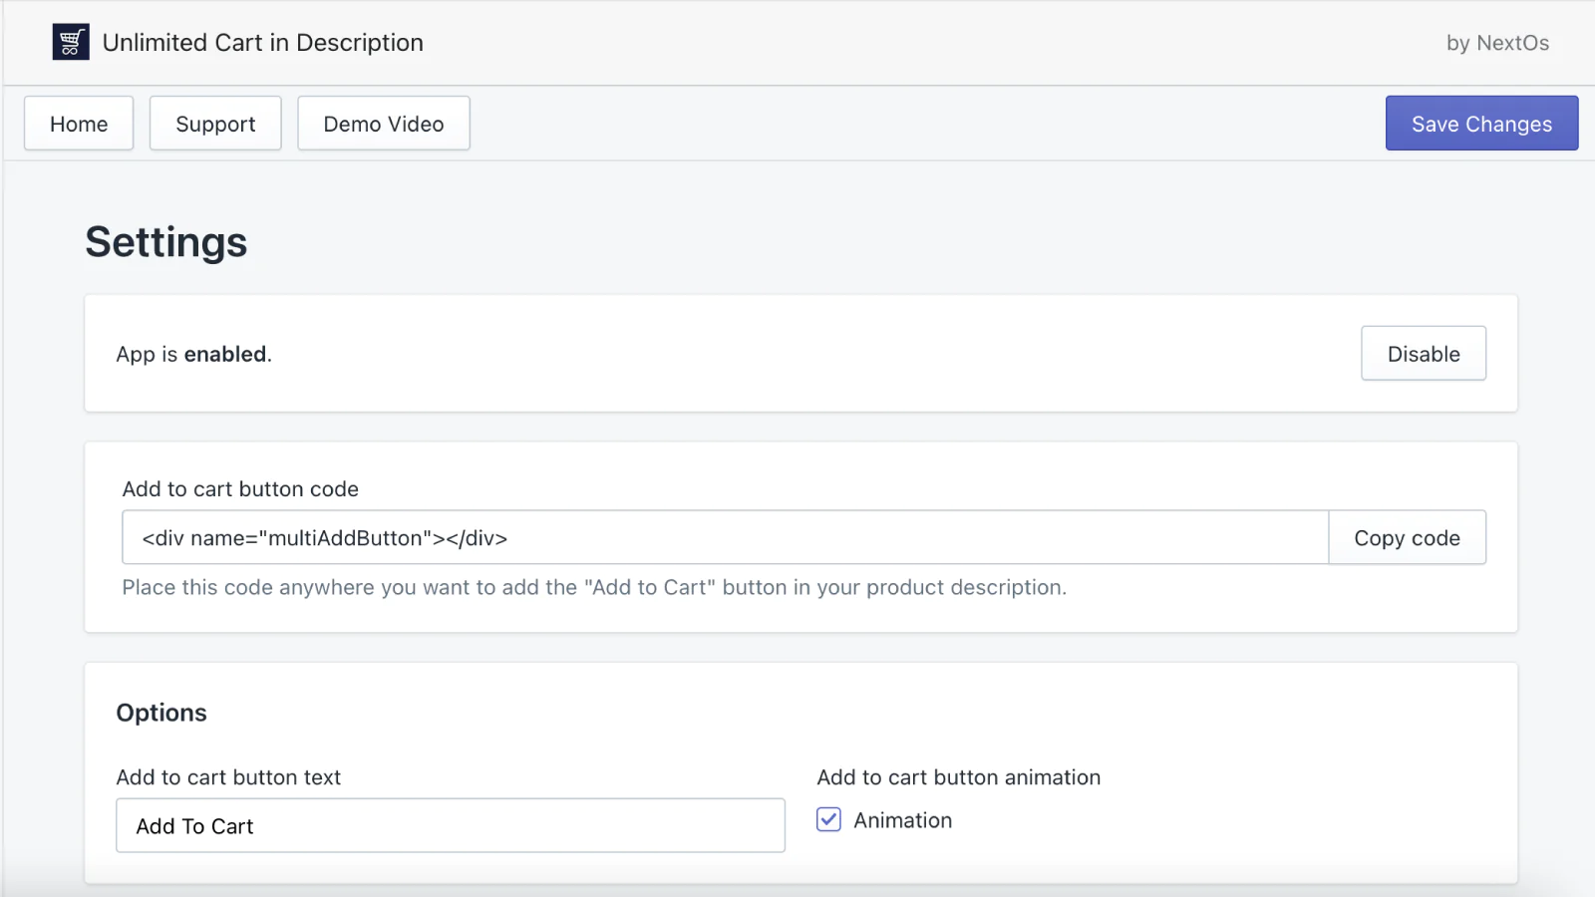
Task: Click the by NextOs developer text
Action: click(1497, 43)
